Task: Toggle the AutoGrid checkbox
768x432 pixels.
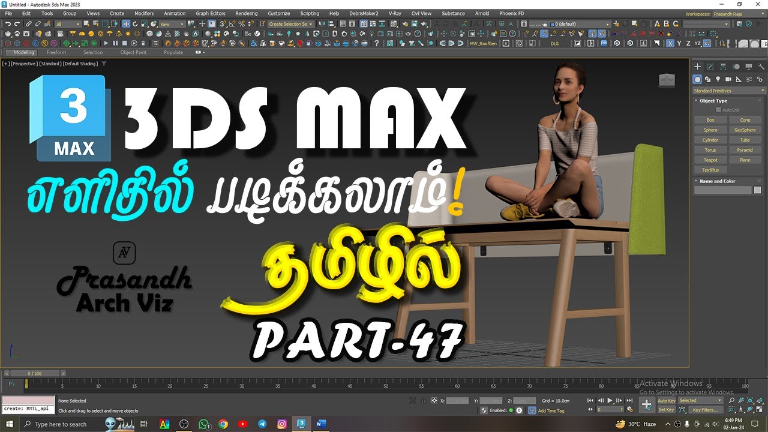Action: 718,110
